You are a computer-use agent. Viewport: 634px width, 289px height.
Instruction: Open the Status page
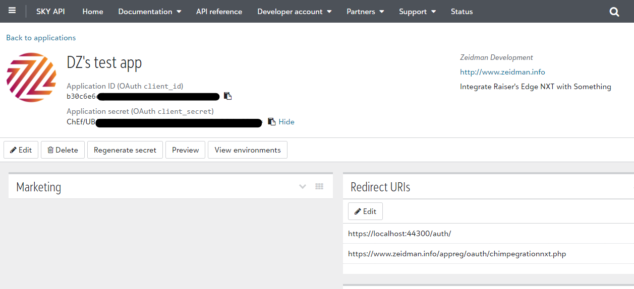[462, 12]
